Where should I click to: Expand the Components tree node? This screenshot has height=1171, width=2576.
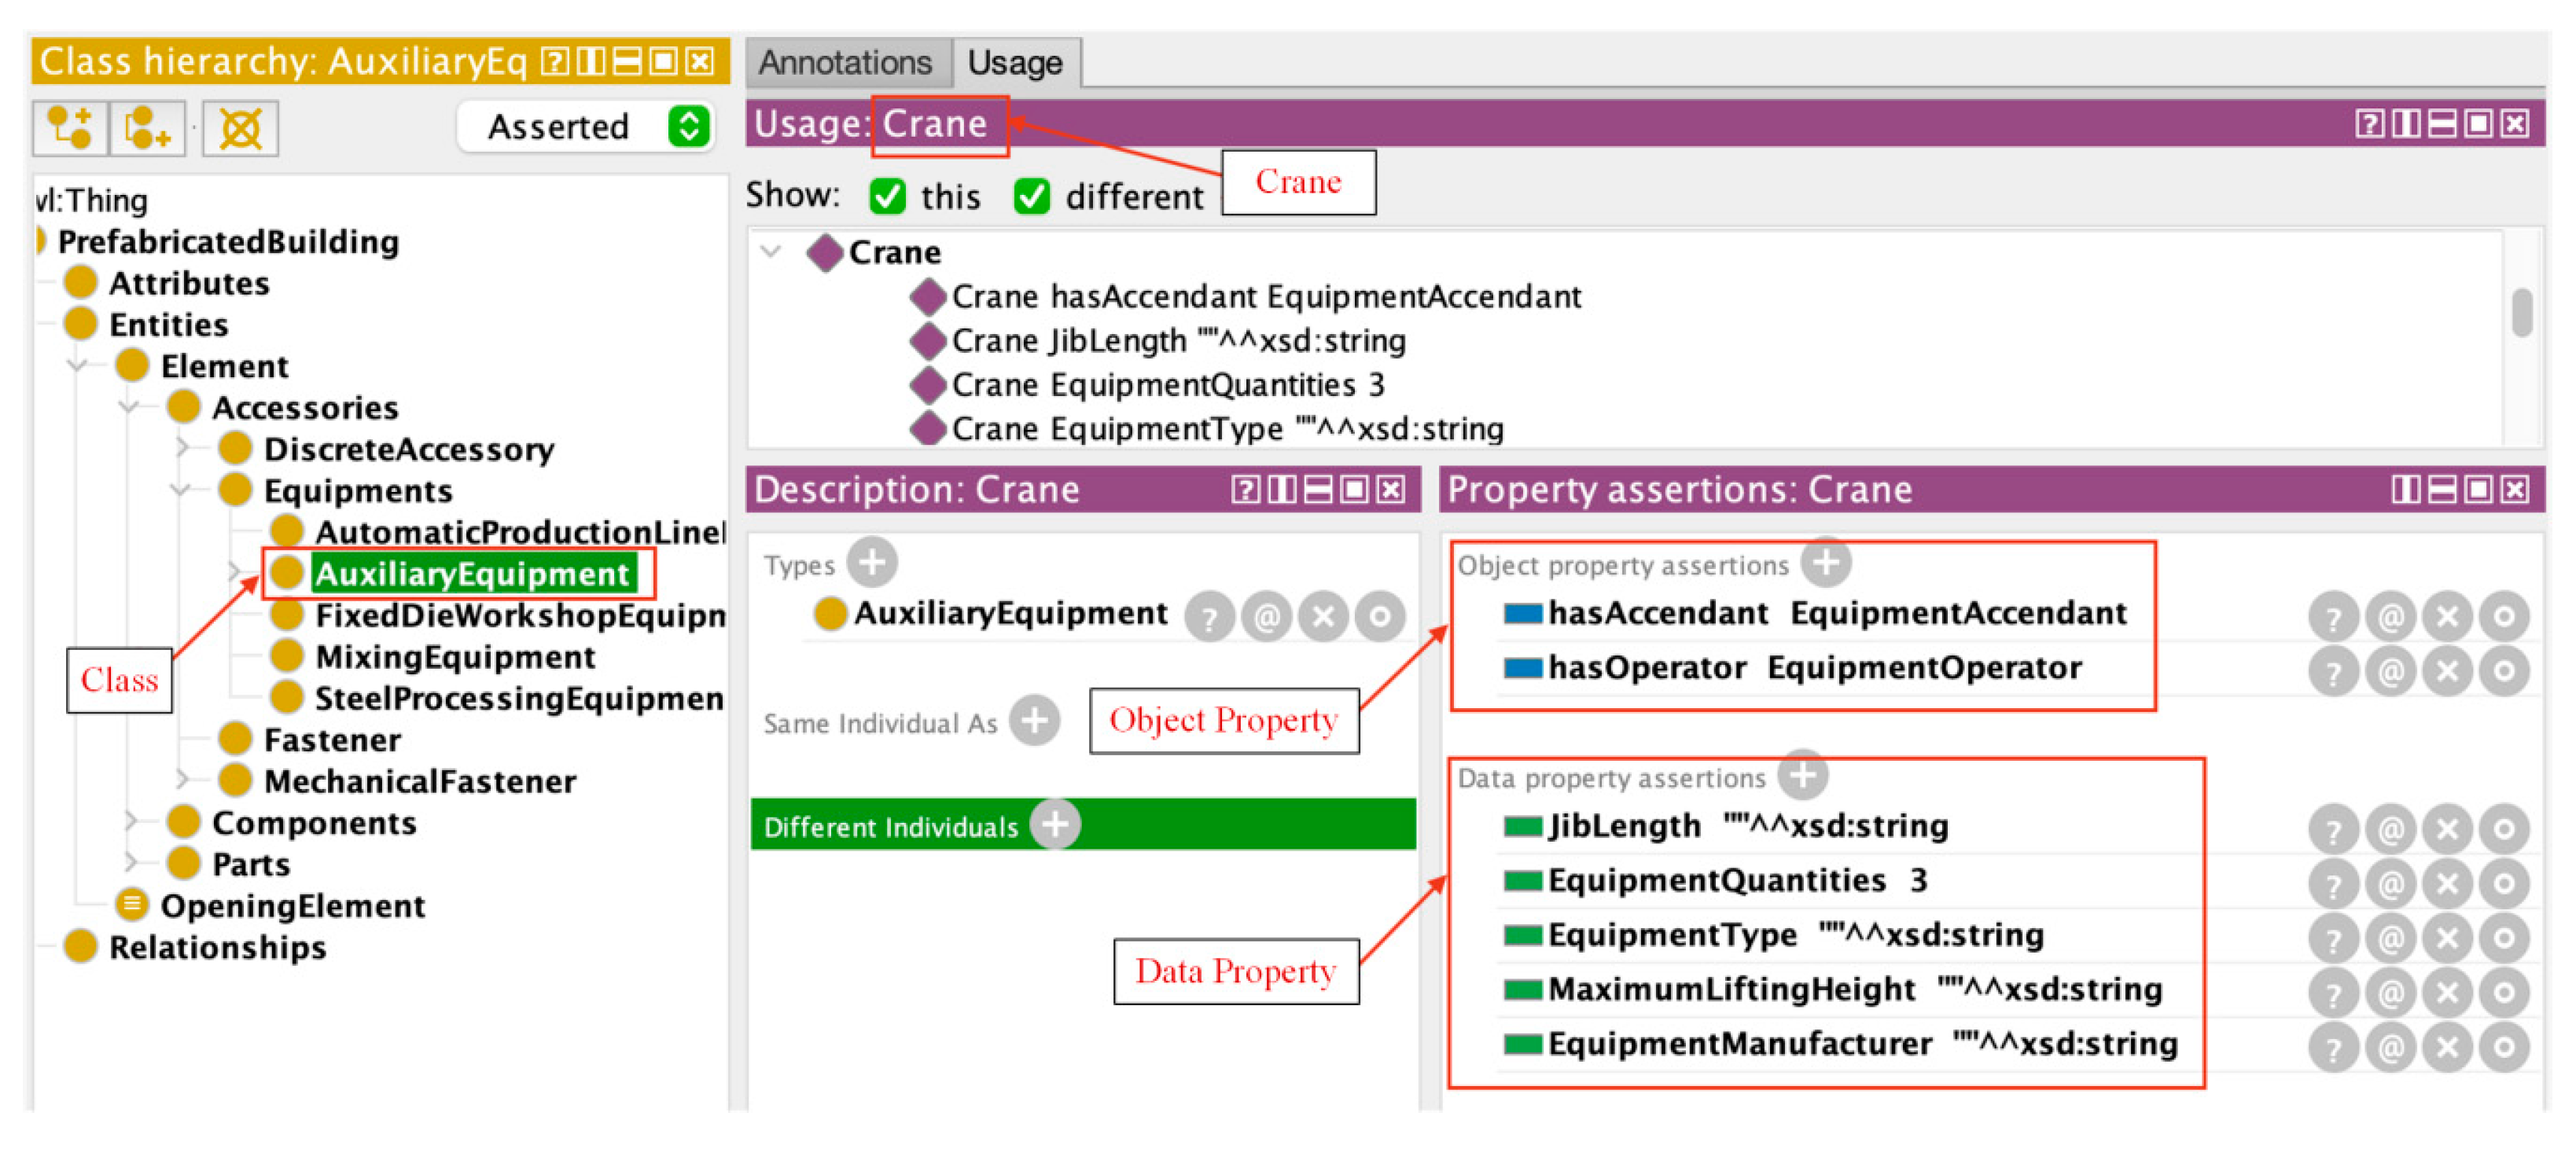tap(130, 822)
